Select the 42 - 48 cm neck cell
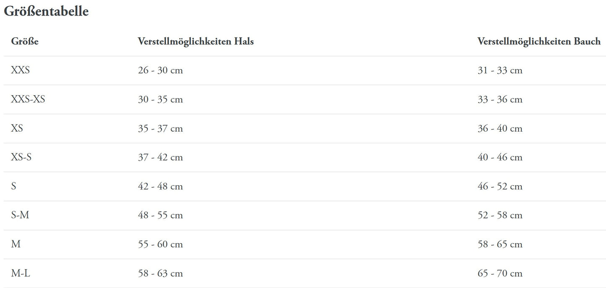606x288 pixels. tap(160, 186)
